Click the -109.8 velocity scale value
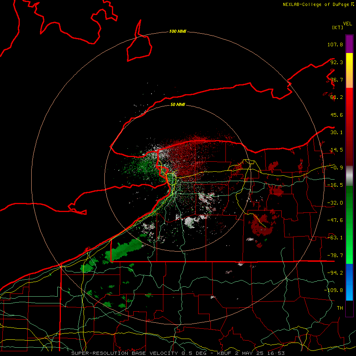 333,290
